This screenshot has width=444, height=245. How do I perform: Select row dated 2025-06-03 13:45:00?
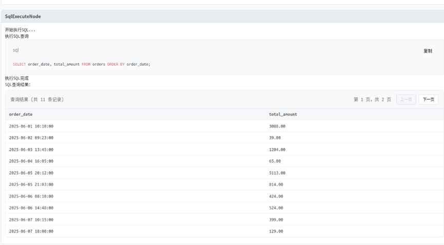point(224,149)
